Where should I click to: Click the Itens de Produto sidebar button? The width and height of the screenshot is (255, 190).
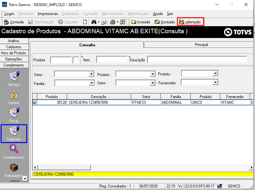coord(14,53)
